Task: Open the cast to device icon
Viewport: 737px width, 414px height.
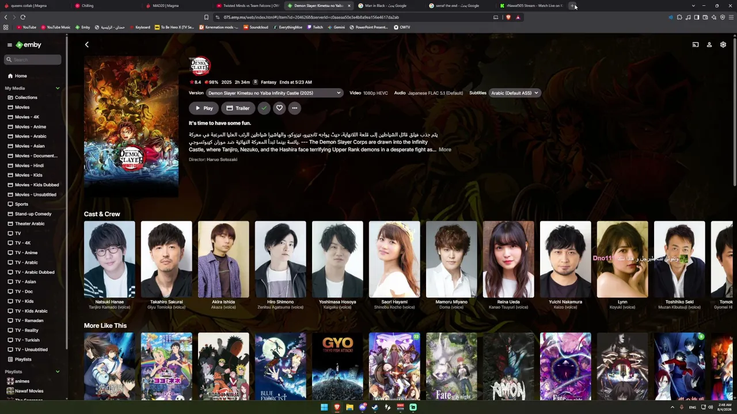Action: point(695,45)
